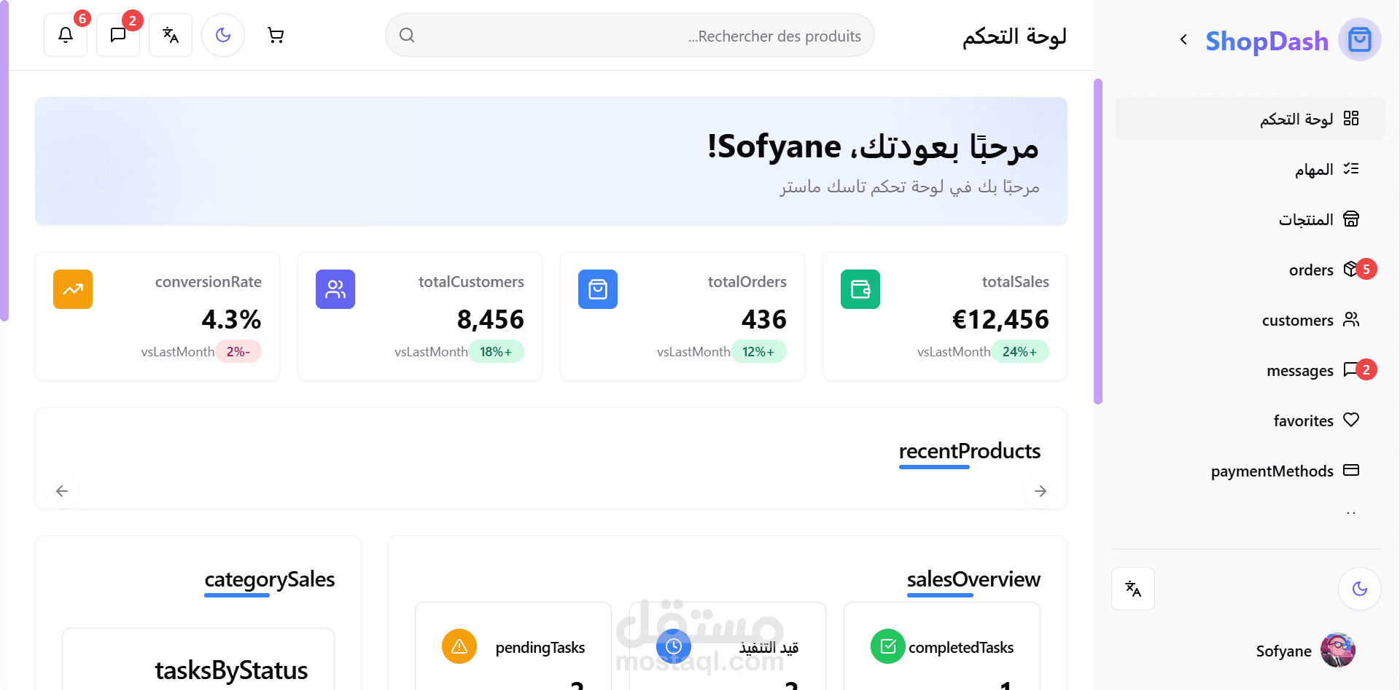
Task: Click the totalOrders bag icon on the blue card
Action: click(598, 289)
